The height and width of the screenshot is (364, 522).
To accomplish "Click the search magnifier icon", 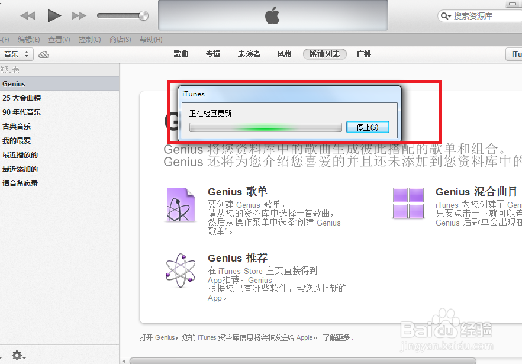I will [445, 16].
